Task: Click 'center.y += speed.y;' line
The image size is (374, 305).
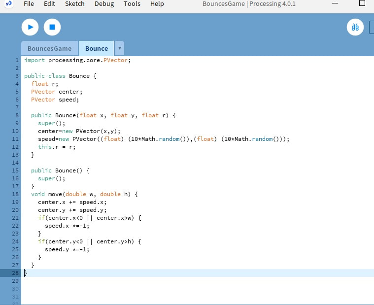Action: point(72,210)
